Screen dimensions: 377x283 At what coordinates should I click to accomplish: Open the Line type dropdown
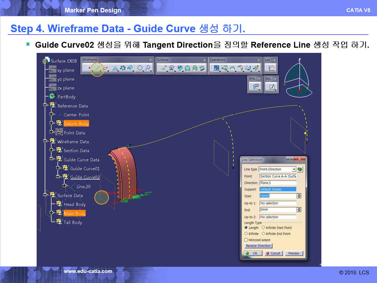(x=294, y=169)
